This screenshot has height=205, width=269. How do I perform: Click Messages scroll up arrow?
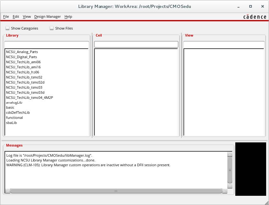point(230,154)
